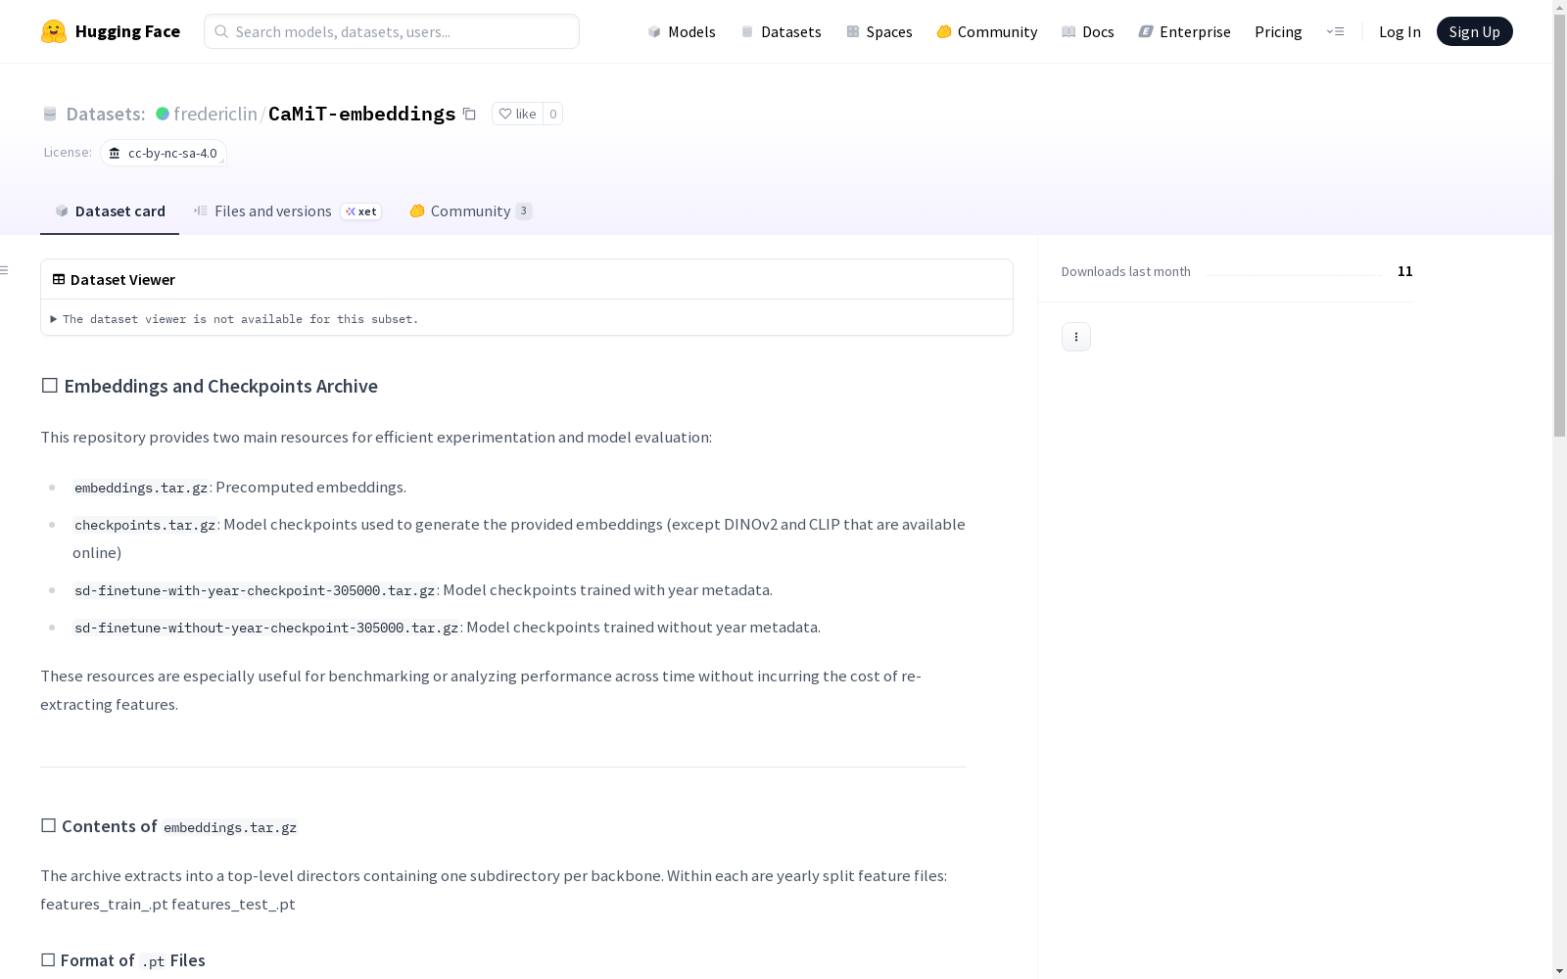The width and height of the screenshot is (1567, 979).
Task: Switch to the Dataset card tab
Action: pyautogui.click(x=110, y=211)
